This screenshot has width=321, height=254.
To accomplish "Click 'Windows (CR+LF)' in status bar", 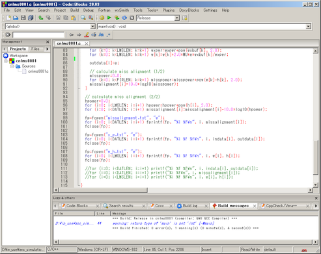I will pyautogui.click(x=93, y=249).
